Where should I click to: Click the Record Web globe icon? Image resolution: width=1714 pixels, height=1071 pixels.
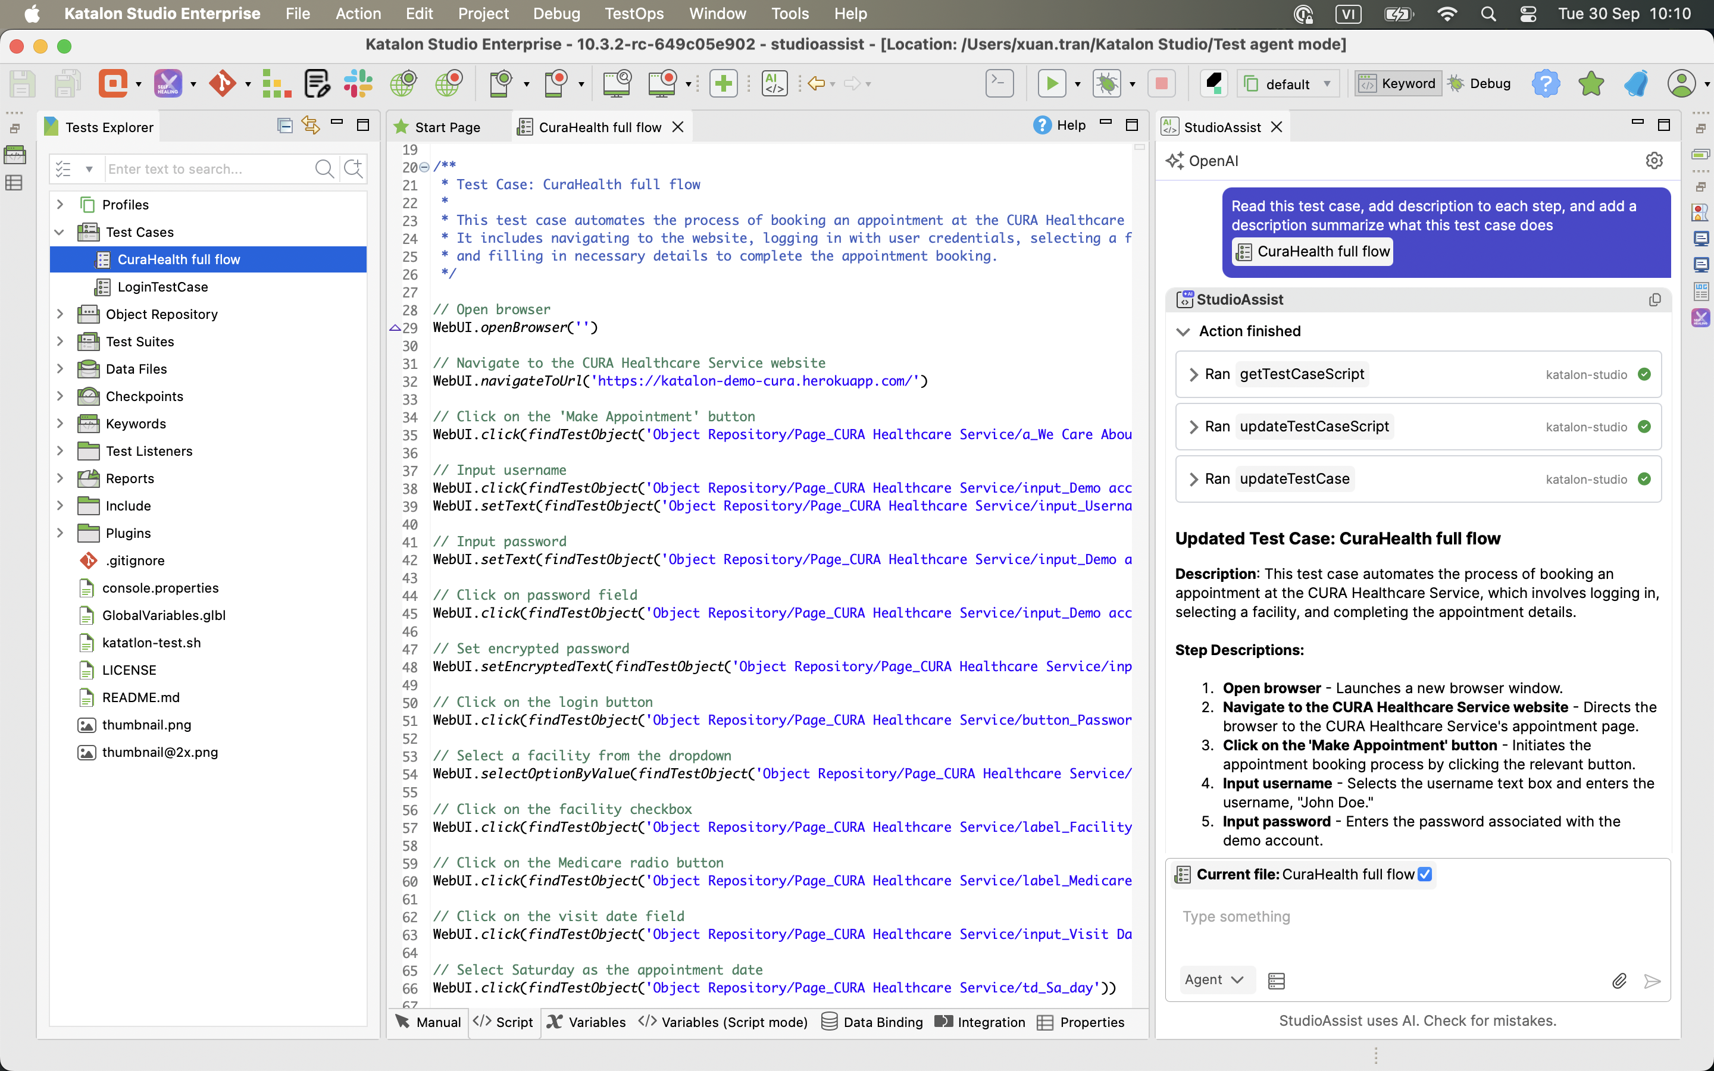[x=449, y=83]
